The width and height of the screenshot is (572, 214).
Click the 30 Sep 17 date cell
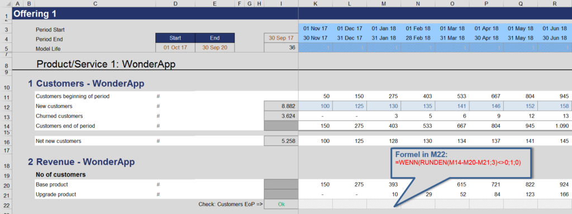[x=281, y=38]
